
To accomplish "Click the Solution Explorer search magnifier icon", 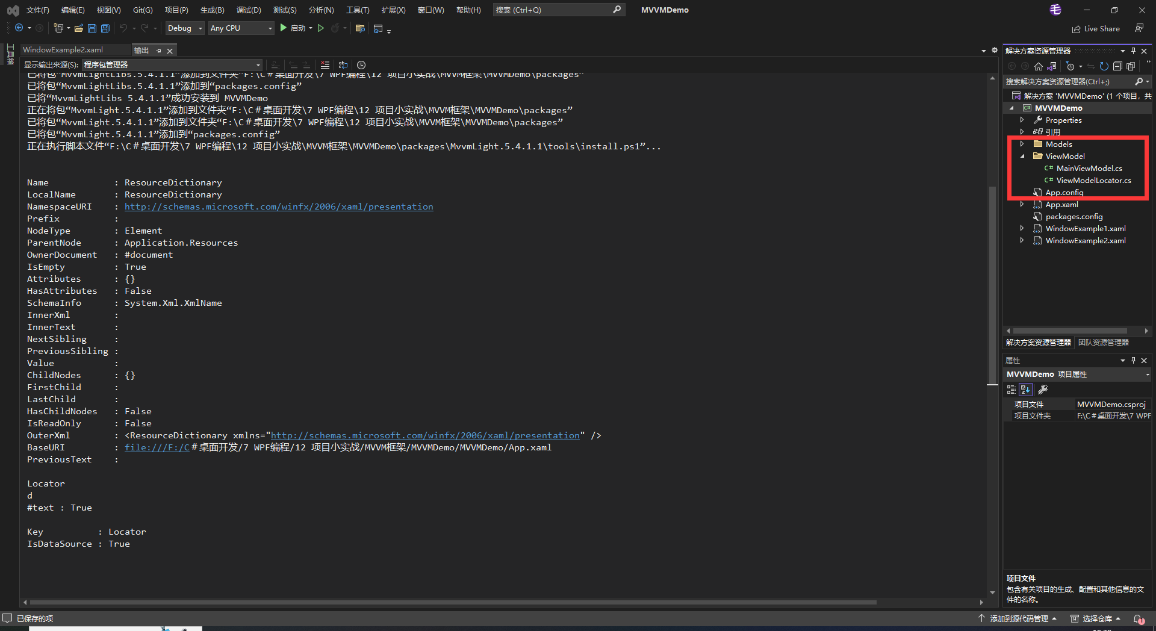I will point(1139,81).
